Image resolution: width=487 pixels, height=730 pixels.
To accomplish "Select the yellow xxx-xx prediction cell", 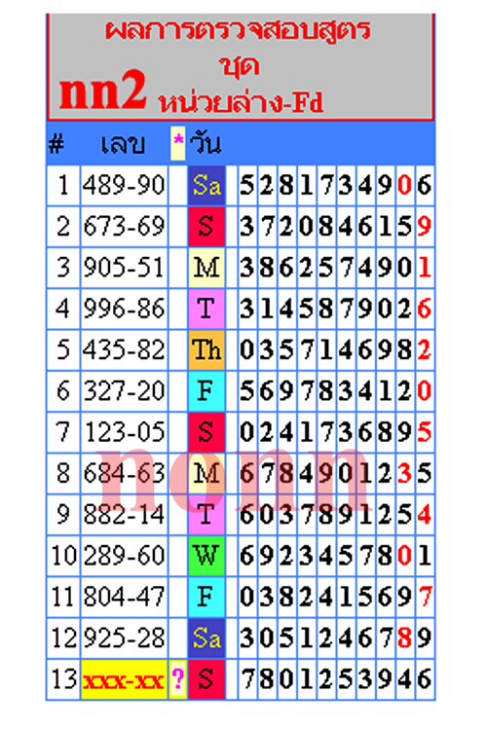I will (124, 679).
